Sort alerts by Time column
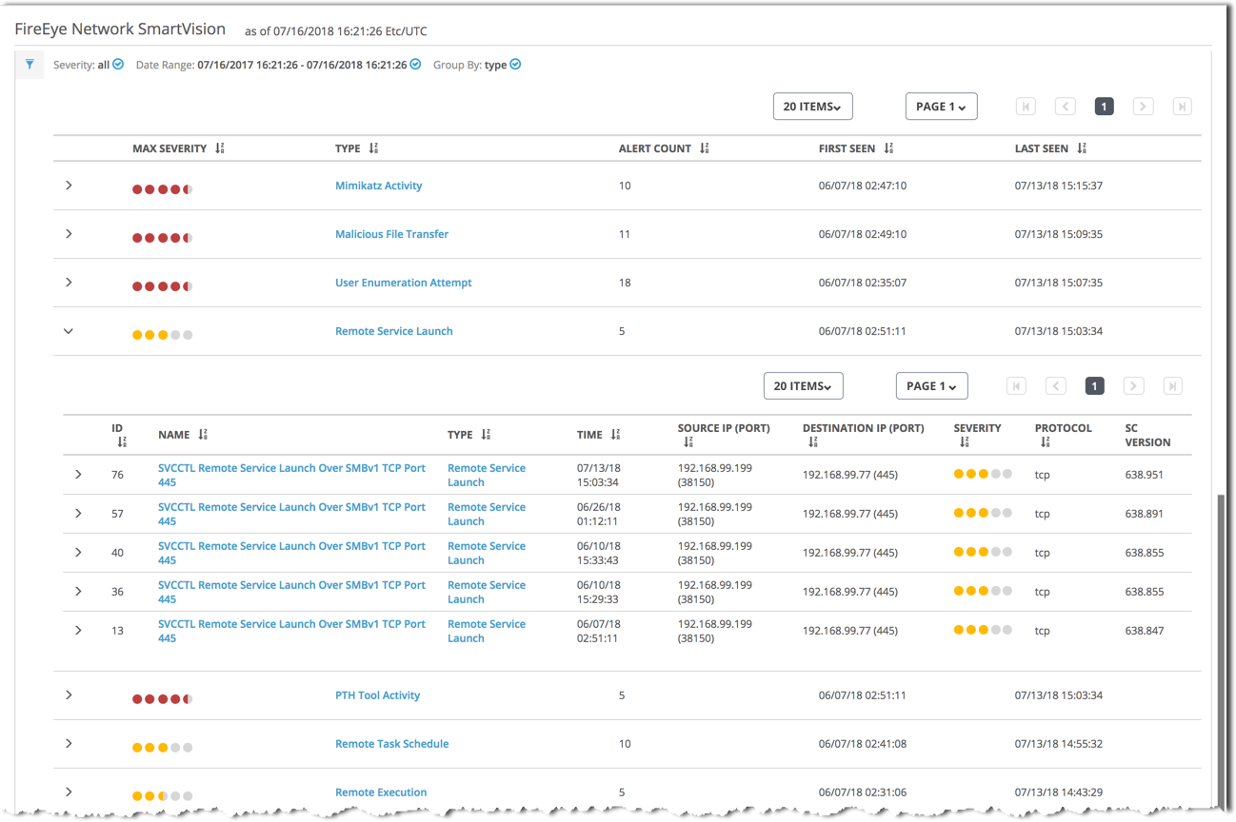The width and height of the screenshot is (1236, 822). point(615,435)
